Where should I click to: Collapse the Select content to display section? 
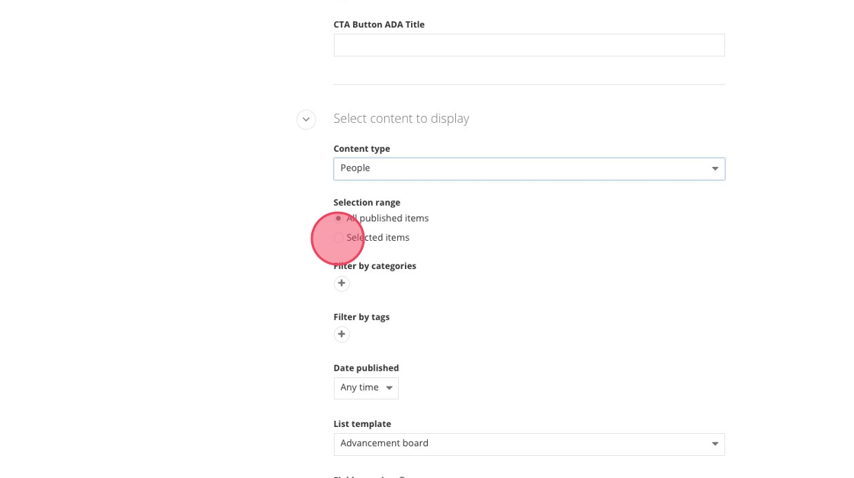306,120
